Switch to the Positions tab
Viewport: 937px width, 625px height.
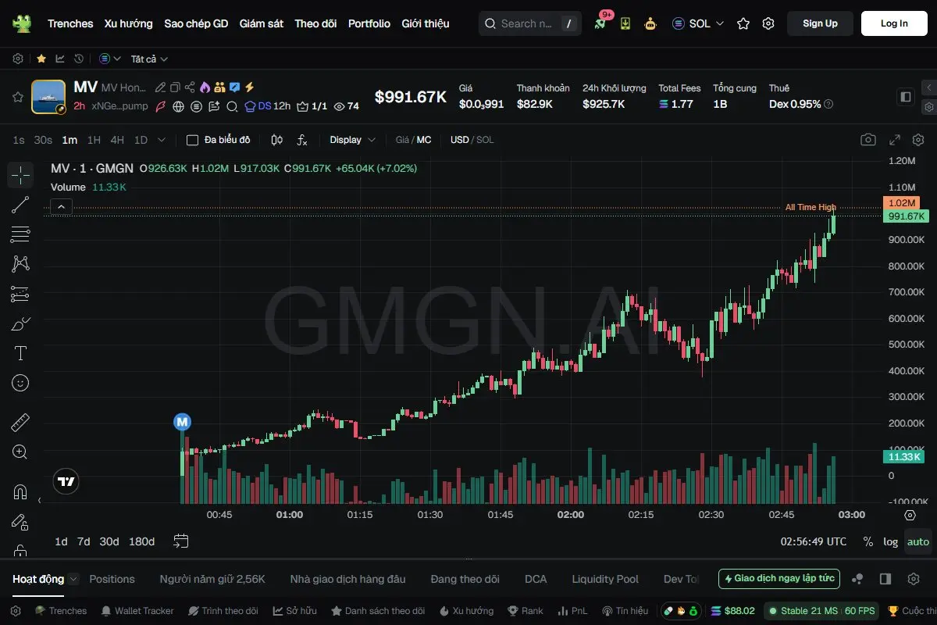click(x=112, y=579)
